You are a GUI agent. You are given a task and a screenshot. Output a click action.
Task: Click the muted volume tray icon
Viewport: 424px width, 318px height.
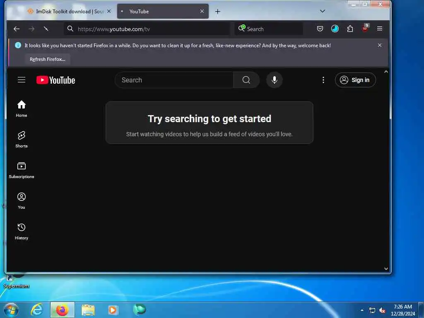click(x=382, y=311)
